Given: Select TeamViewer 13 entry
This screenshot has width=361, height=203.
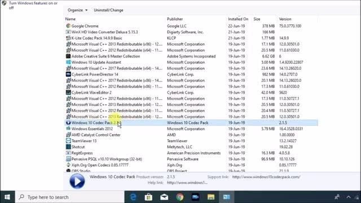Looking at the screenshot, I should pyautogui.click(x=84, y=140).
